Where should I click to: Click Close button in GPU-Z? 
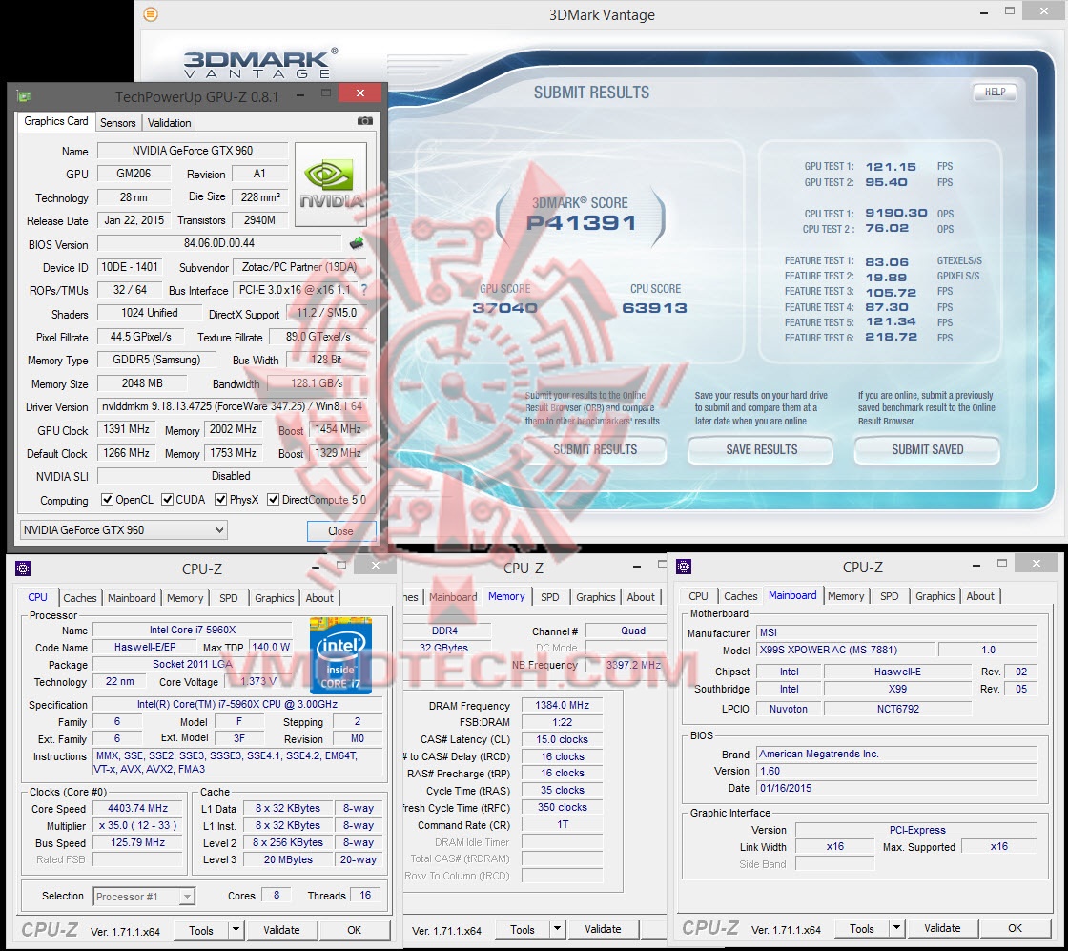[x=340, y=530]
